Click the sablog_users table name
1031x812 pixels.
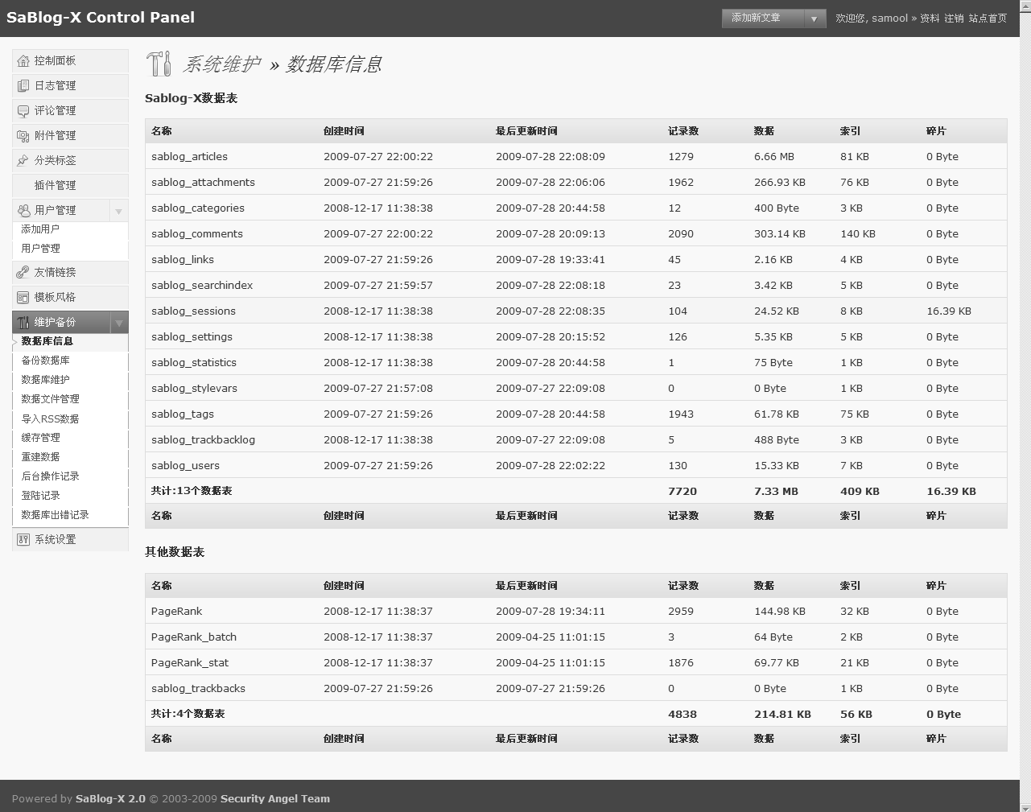[185, 466]
